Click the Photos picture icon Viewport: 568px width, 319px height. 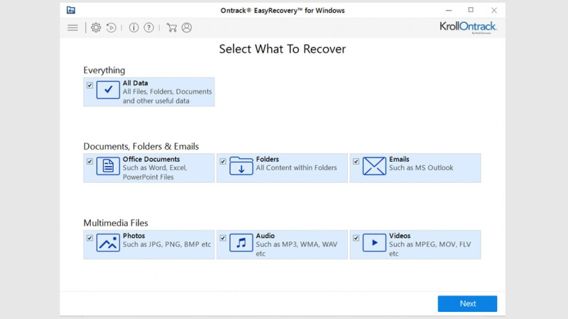coord(108,243)
